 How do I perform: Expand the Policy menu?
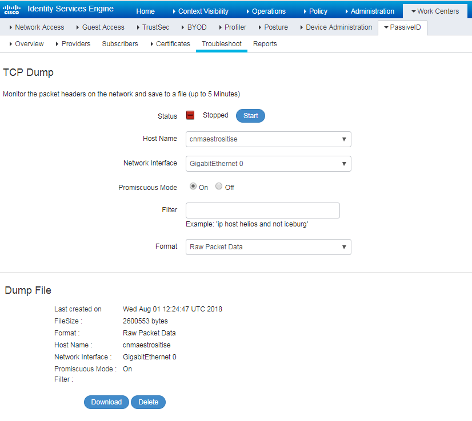point(315,11)
